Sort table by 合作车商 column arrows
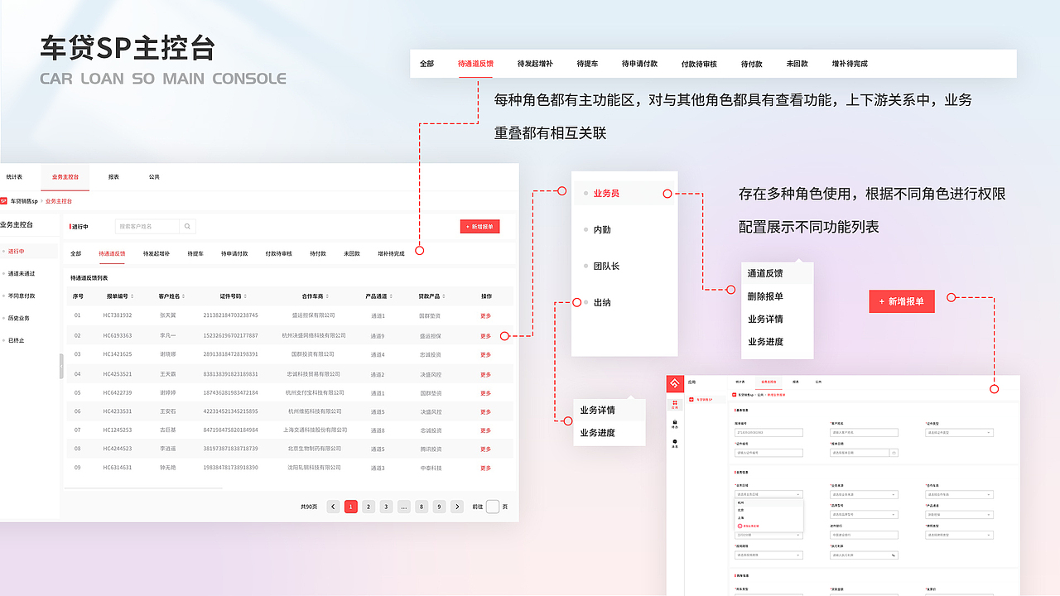The image size is (1060, 596). 327,296
